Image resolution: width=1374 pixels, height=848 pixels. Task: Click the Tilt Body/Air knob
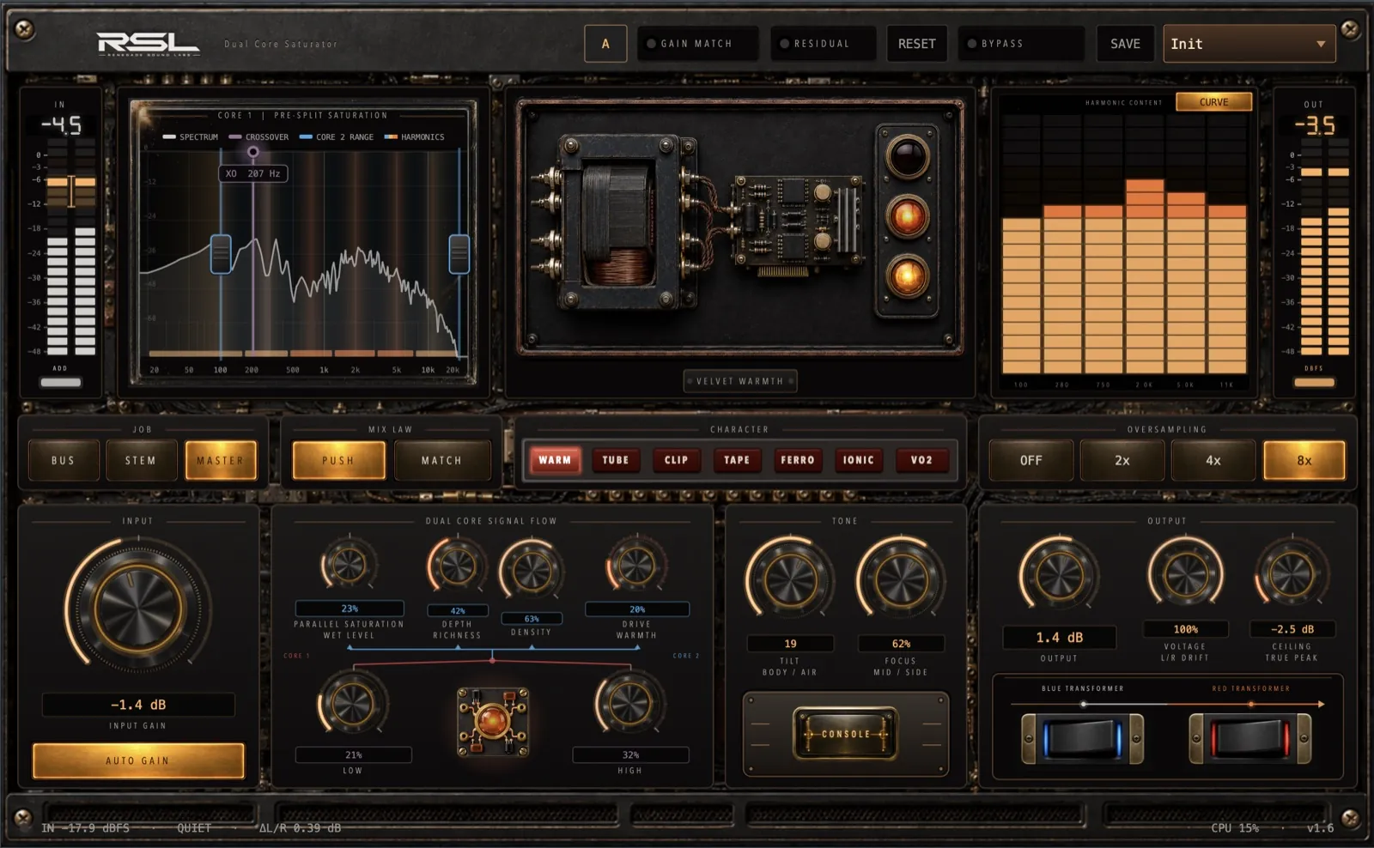click(789, 579)
